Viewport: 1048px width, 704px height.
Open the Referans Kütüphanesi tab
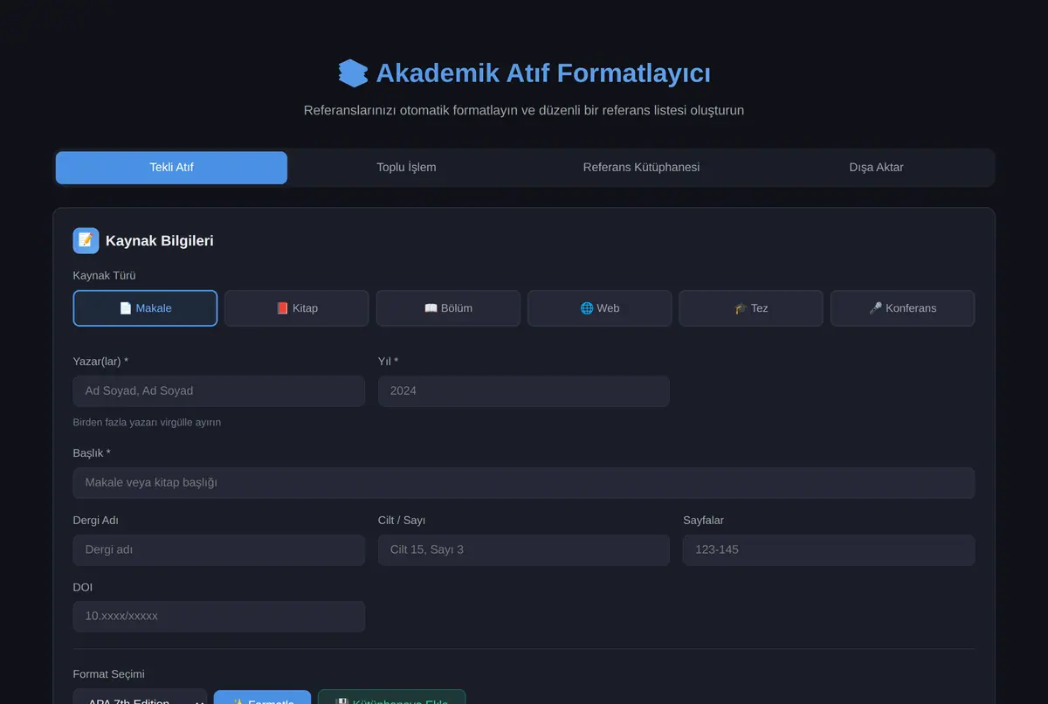(641, 168)
